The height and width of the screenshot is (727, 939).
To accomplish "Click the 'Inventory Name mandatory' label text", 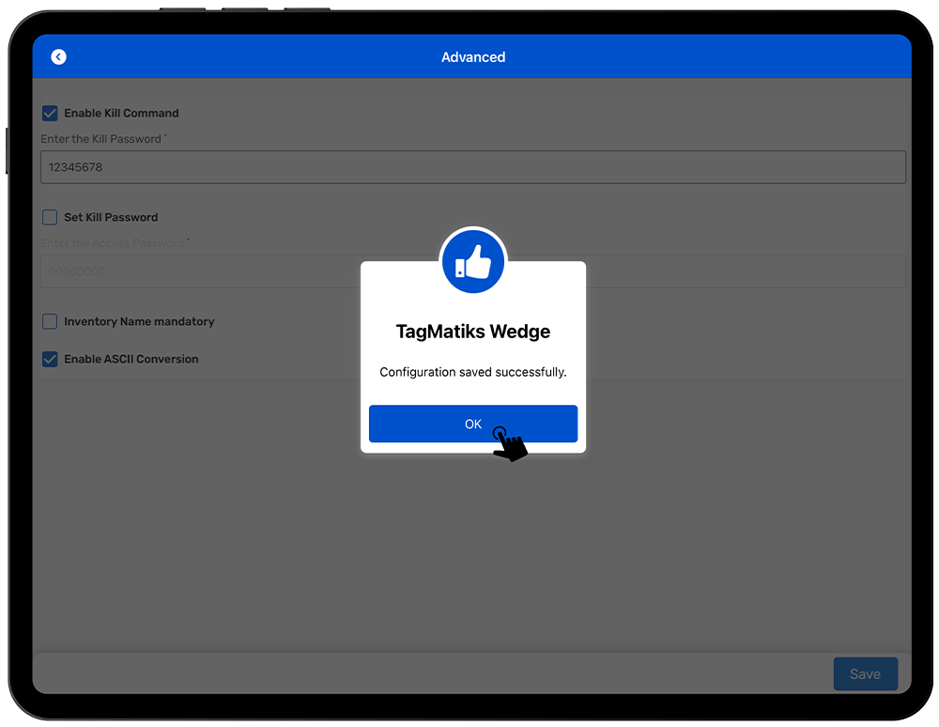I will (x=139, y=321).
